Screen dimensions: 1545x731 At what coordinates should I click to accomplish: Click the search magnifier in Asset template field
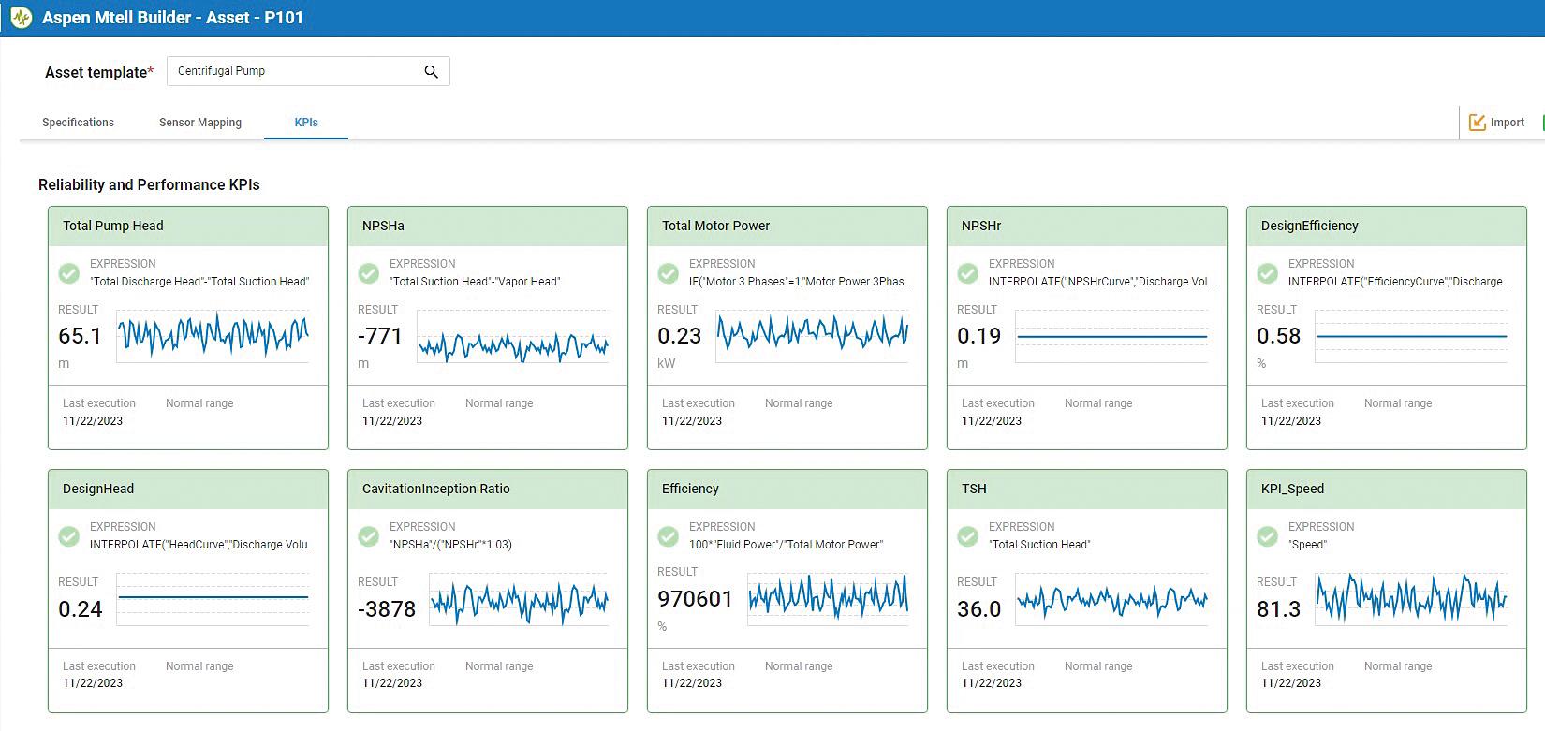tap(431, 71)
